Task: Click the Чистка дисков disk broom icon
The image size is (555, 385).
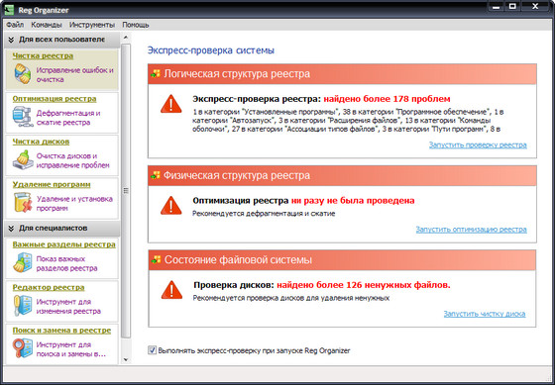Action: pyautogui.click(x=22, y=159)
